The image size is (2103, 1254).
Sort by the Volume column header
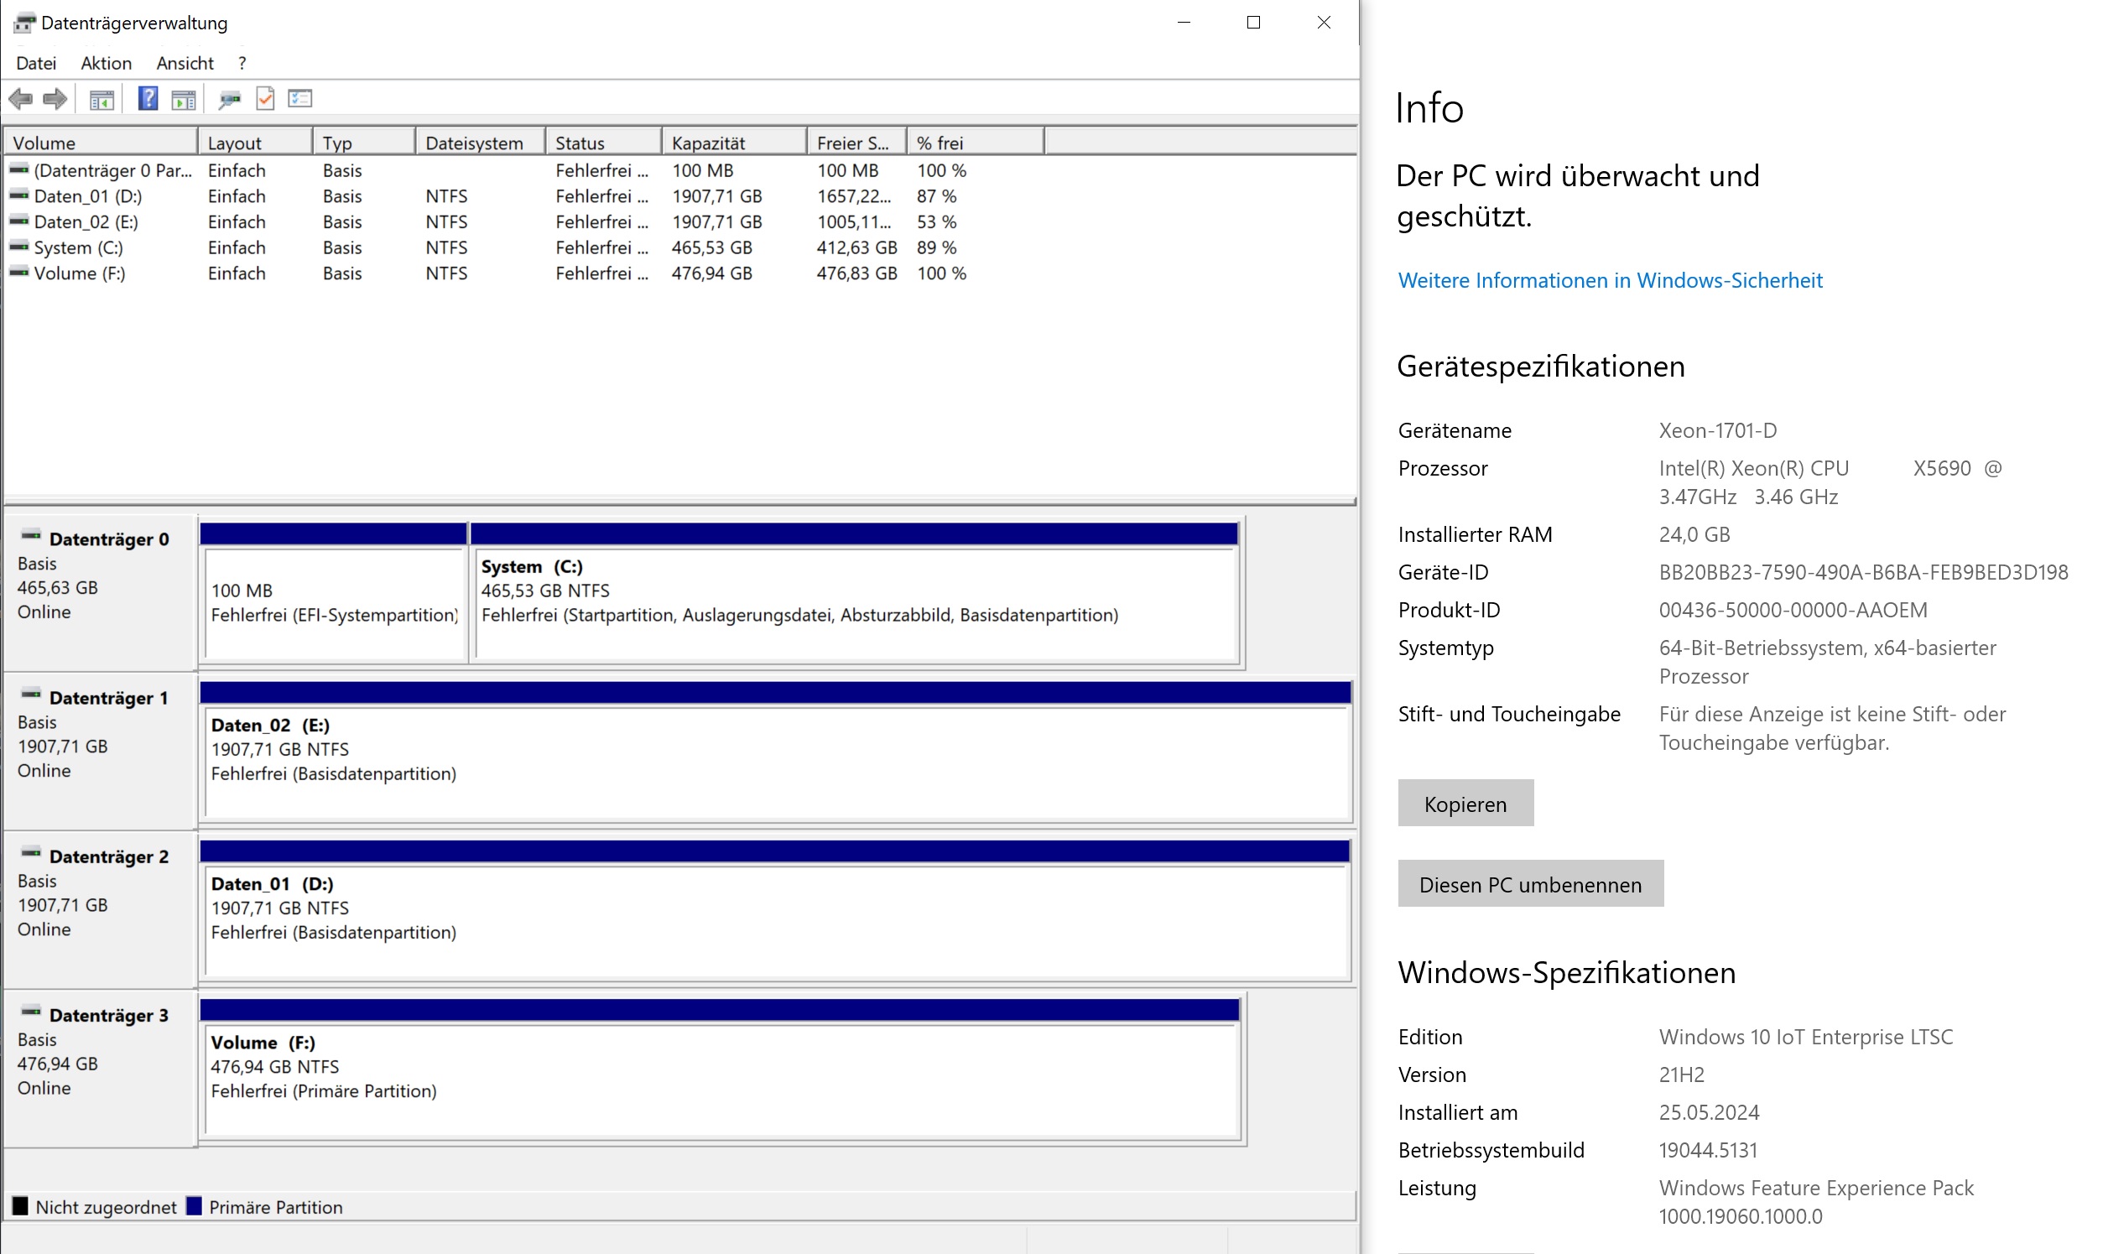point(101,143)
